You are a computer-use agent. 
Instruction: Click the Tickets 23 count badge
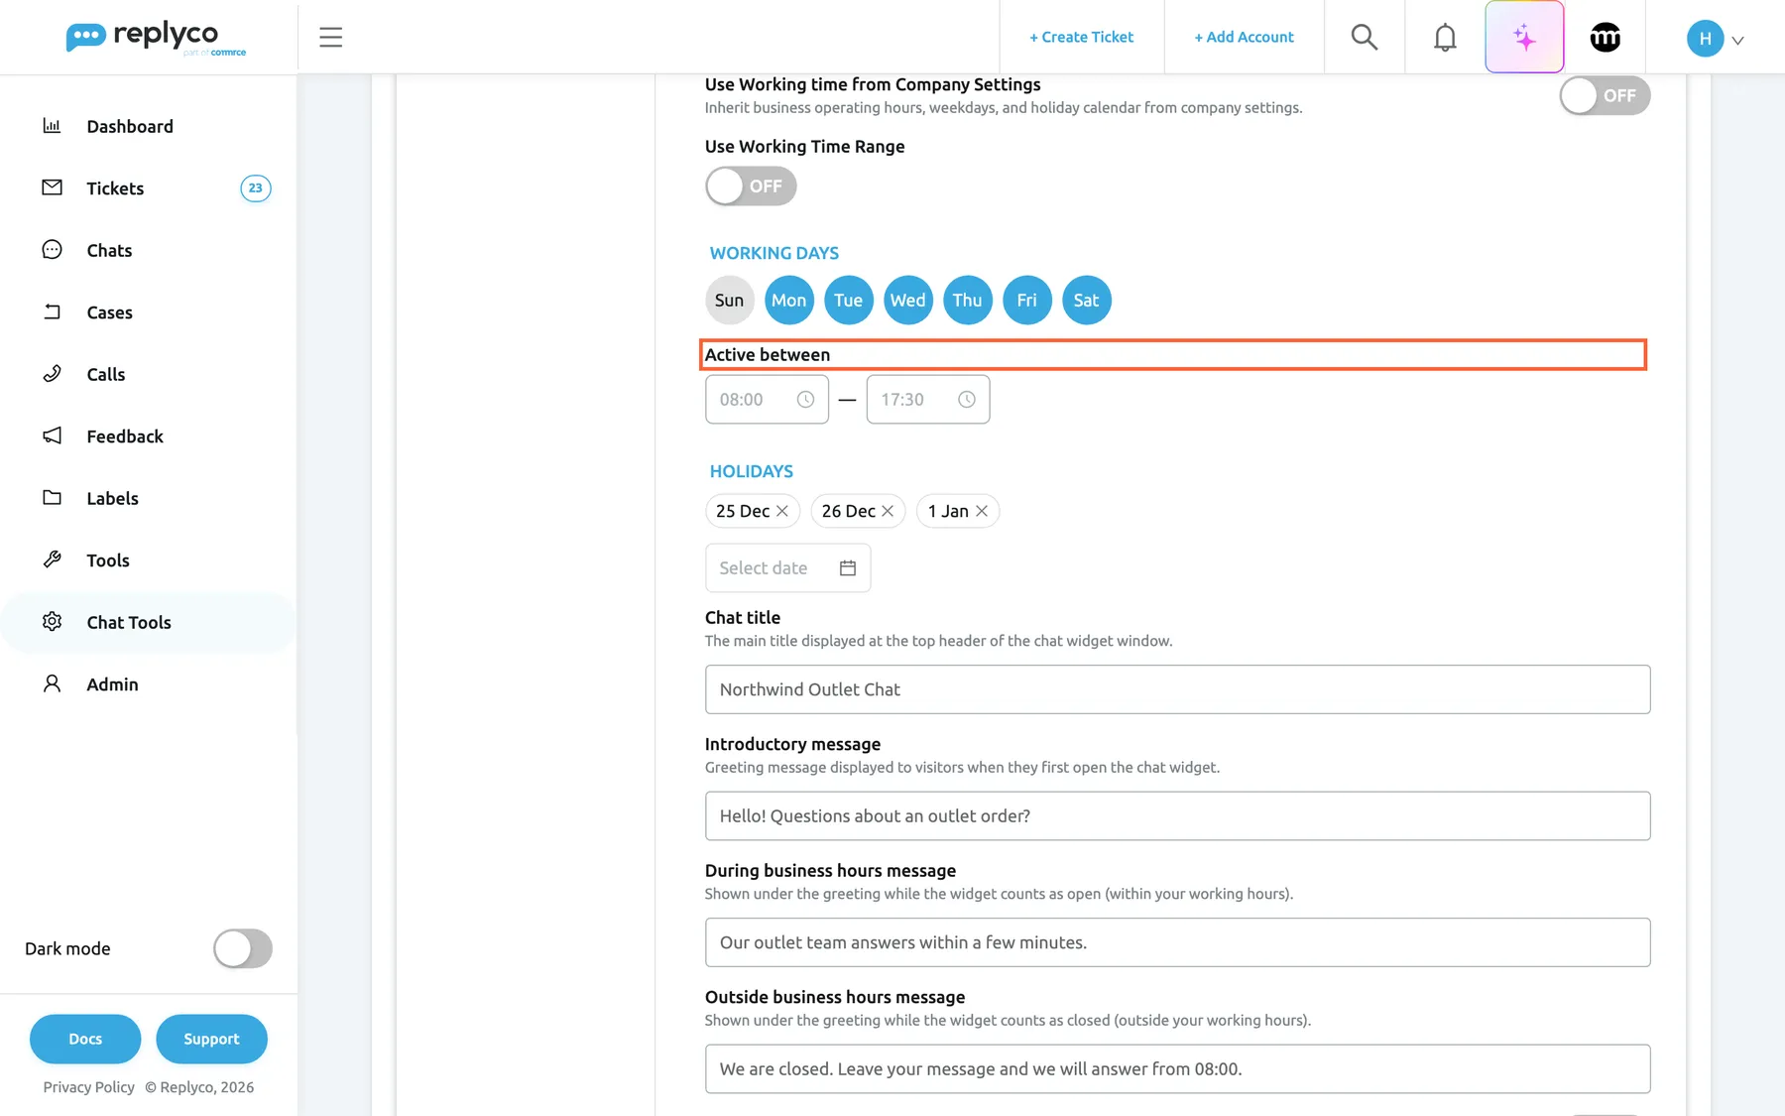pyautogui.click(x=256, y=188)
